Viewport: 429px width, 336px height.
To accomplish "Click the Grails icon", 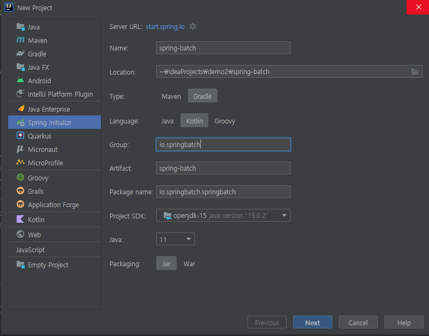I will pyautogui.click(x=20, y=191).
